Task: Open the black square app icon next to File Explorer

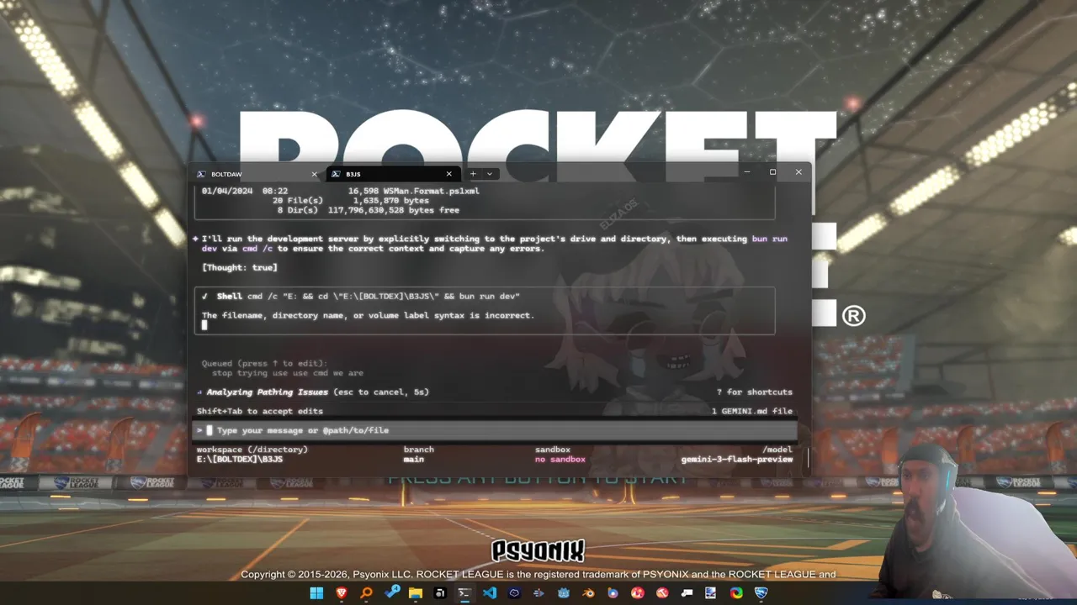Action: click(x=440, y=593)
